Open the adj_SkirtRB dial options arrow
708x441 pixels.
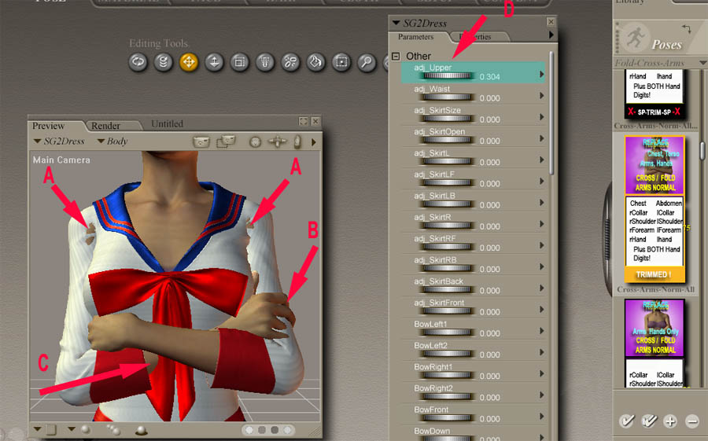[x=542, y=266]
